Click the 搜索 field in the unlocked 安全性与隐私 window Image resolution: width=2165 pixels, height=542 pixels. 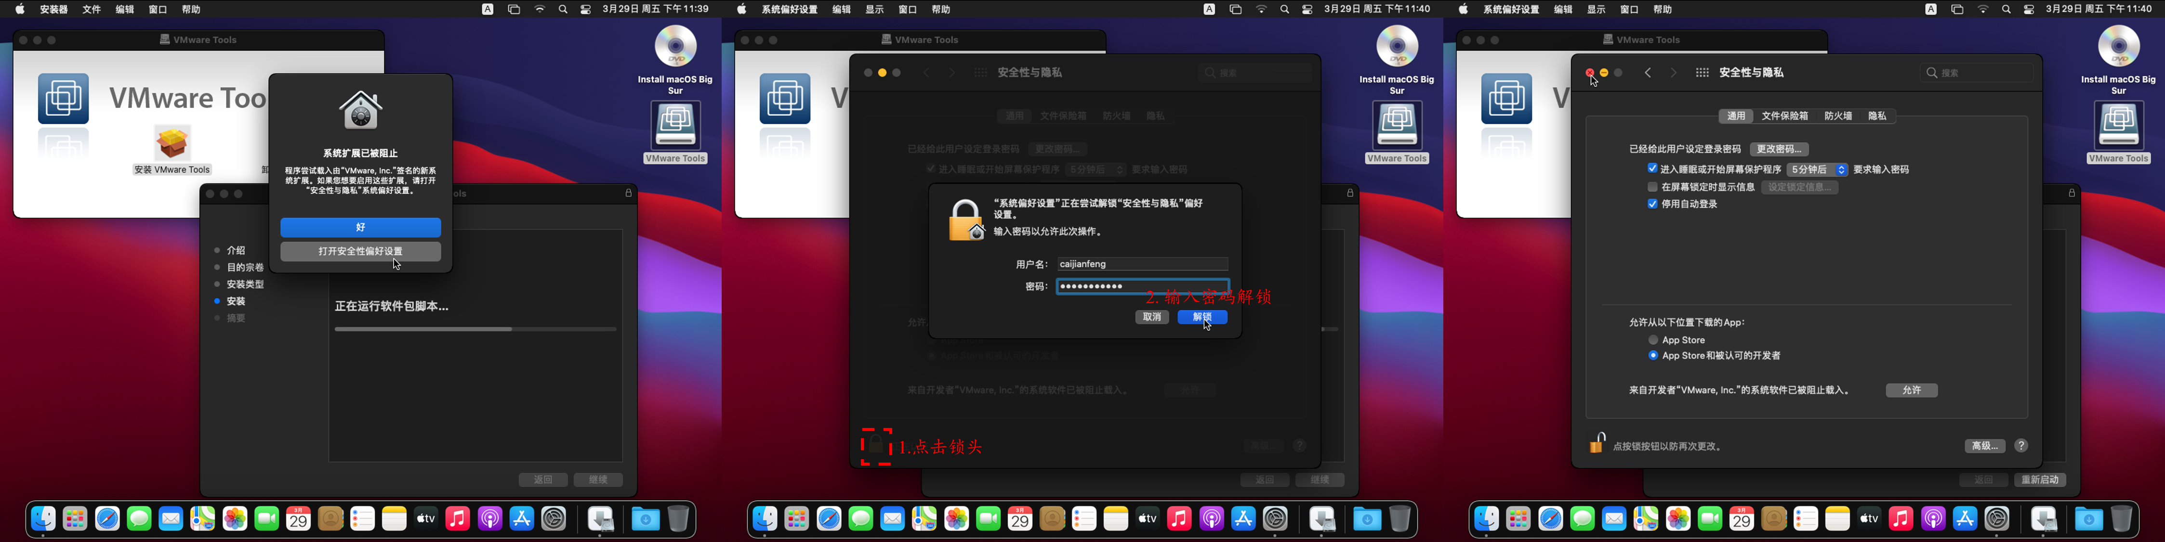(x=1978, y=73)
